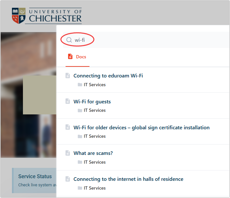The height and width of the screenshot is (198, 230).
Task: Open What are scams? result
Action: click(93, 153)
